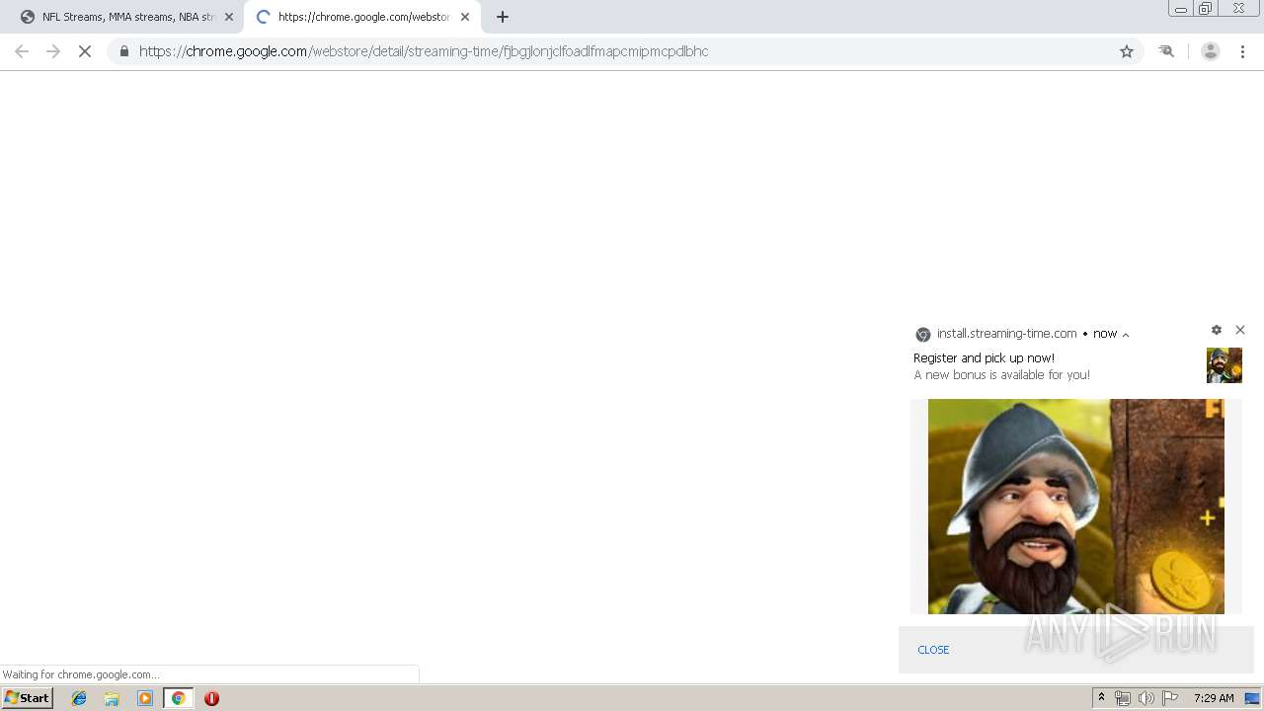
Task: Collapse the notification with chevron
Action: point(1126,335)
